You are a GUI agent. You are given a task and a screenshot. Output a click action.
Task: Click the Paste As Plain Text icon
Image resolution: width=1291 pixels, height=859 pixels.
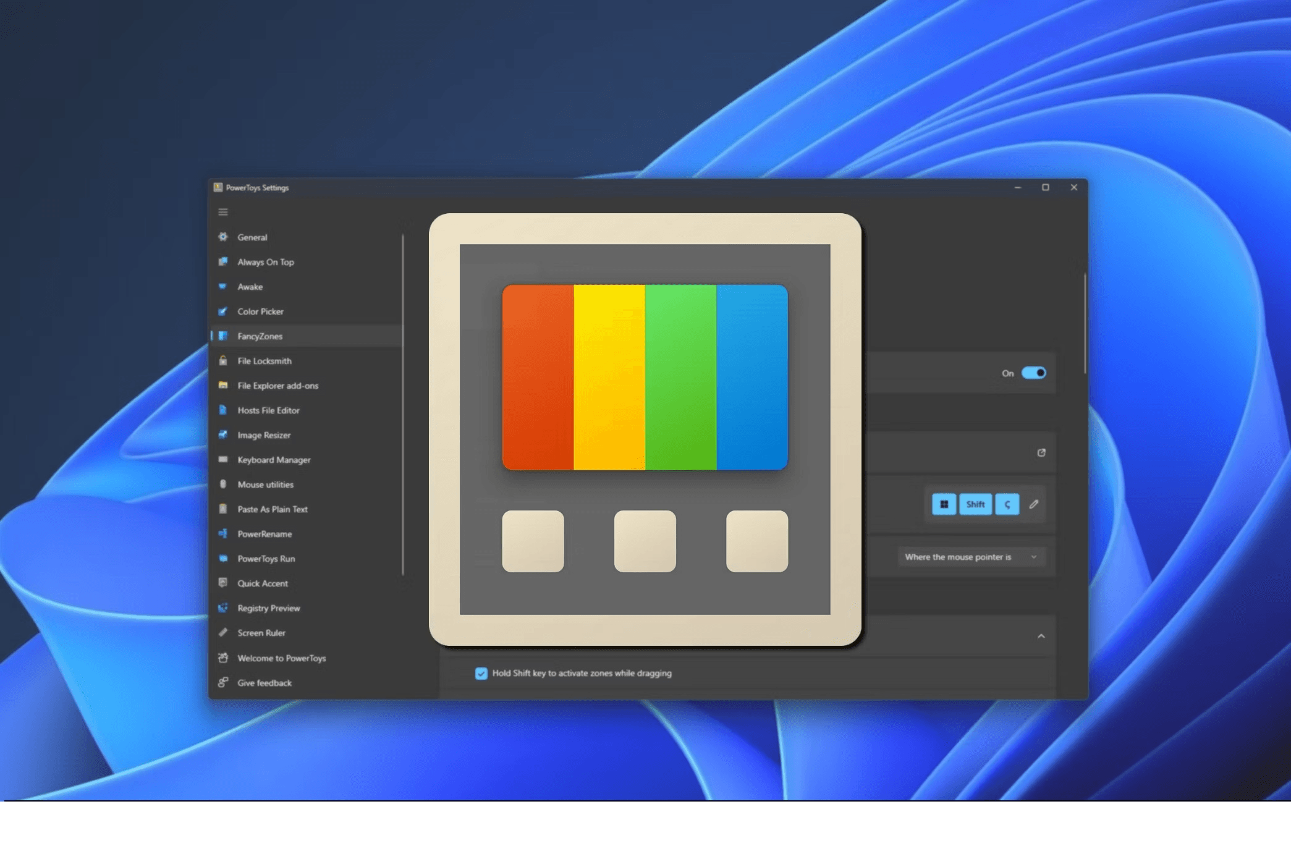pyautogui.click(x=223, y=509)
